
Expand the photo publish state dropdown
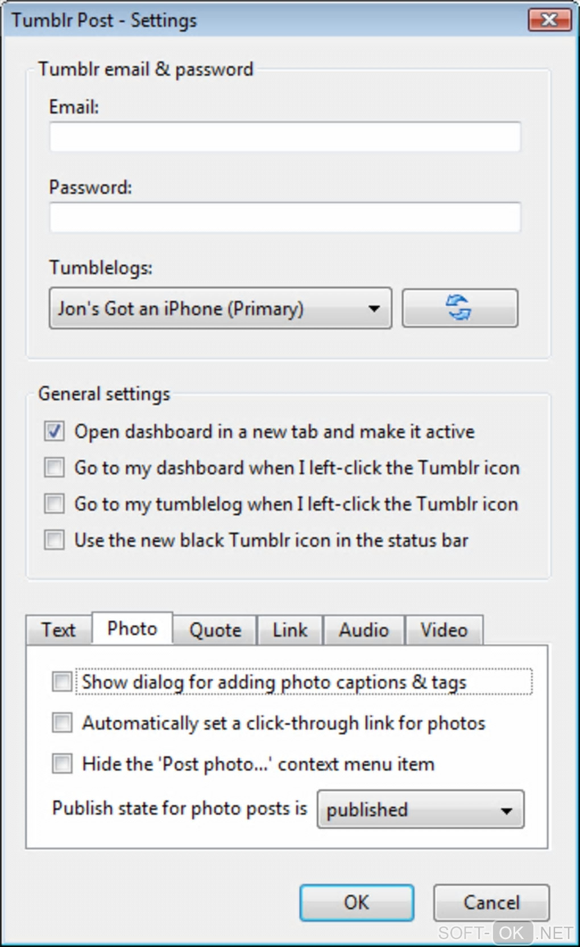click(420, 809)
